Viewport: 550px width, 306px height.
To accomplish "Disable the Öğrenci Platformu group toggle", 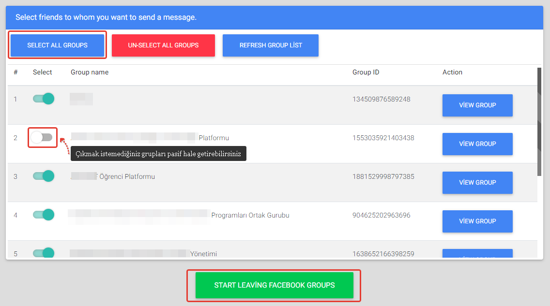I will pyautogui.click(x=44, y=176).
